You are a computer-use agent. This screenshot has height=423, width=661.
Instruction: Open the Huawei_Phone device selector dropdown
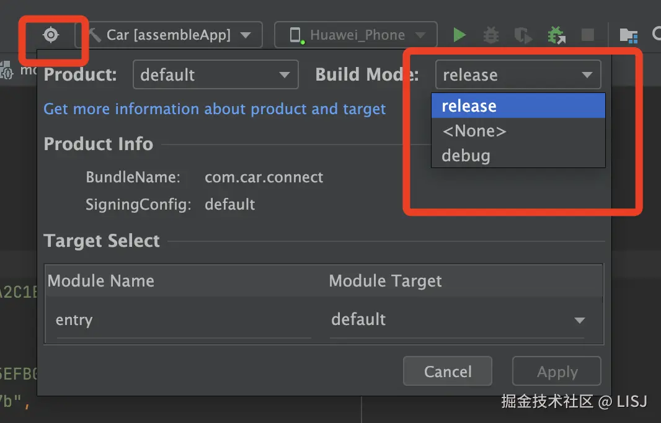click(356, 35)
